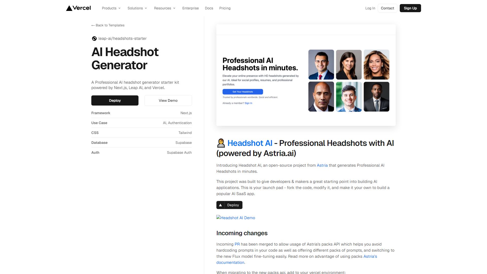Image resolution: width=487 pixels, height=274 pixels.
Task: Click the AI, Authentication use case value
Action: point(177,123)
